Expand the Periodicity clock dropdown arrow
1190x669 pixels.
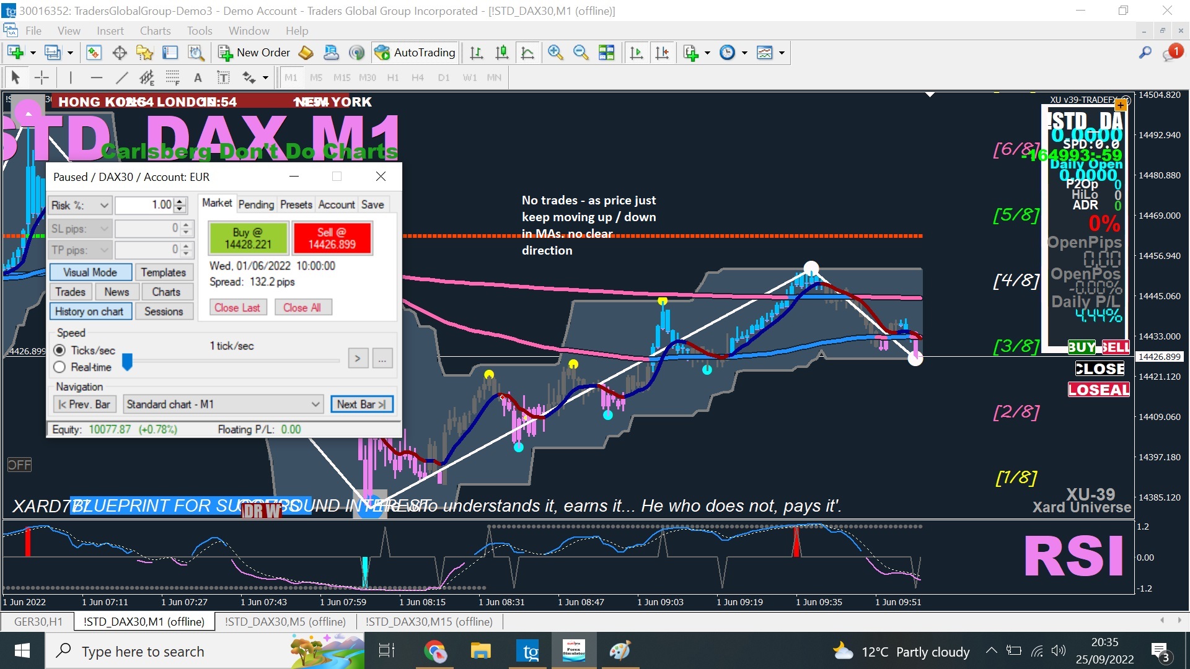click(x=744, y=53)
